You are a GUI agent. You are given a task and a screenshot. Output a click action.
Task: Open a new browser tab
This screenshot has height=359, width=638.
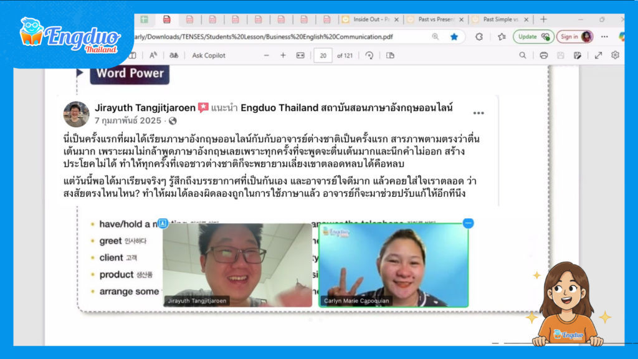[543, 19]
